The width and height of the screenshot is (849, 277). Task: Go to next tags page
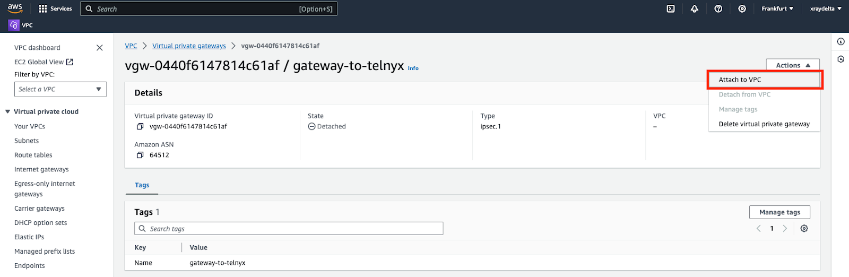pos(785,228)
